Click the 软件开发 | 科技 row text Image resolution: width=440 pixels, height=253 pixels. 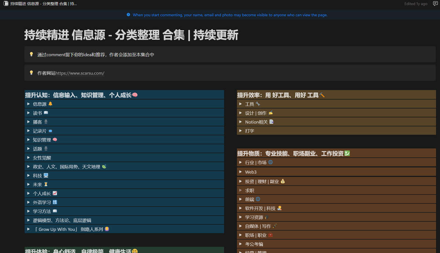pyautogui.click(x=260, y=208)
